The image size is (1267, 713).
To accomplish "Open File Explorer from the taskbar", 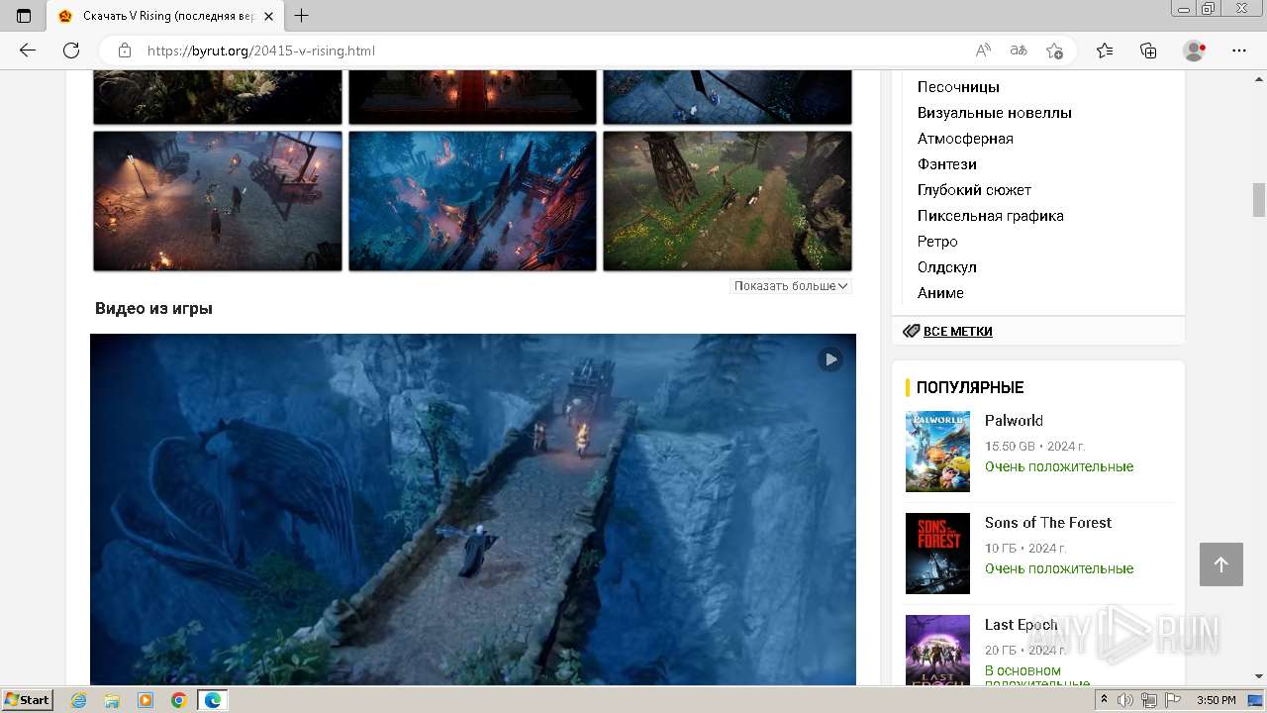I will (x=112, y=700).
